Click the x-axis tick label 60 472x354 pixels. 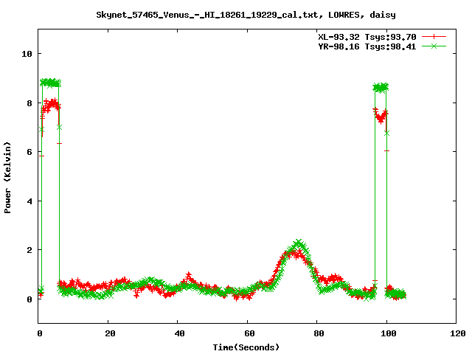[x=249, y=333]
